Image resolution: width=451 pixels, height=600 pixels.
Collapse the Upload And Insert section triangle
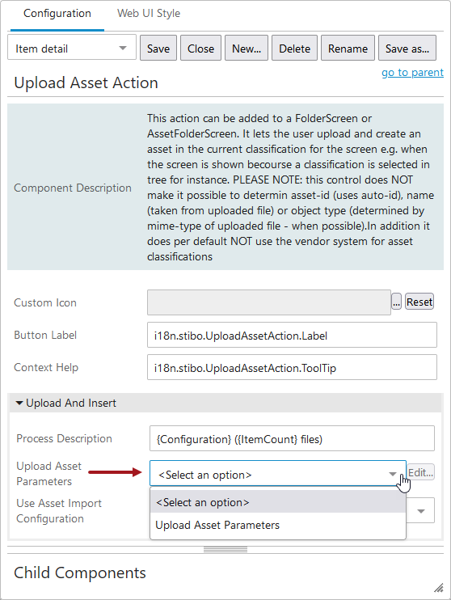(x=19, y=403)
